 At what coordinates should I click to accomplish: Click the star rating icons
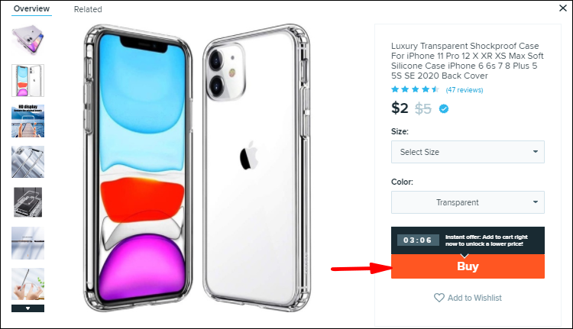click(x=415, y=89)
